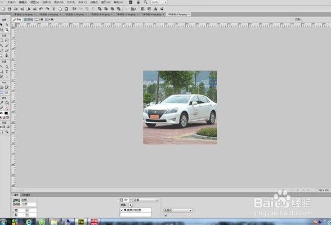Click the width field in properties panel

click(x=21, y=210)
